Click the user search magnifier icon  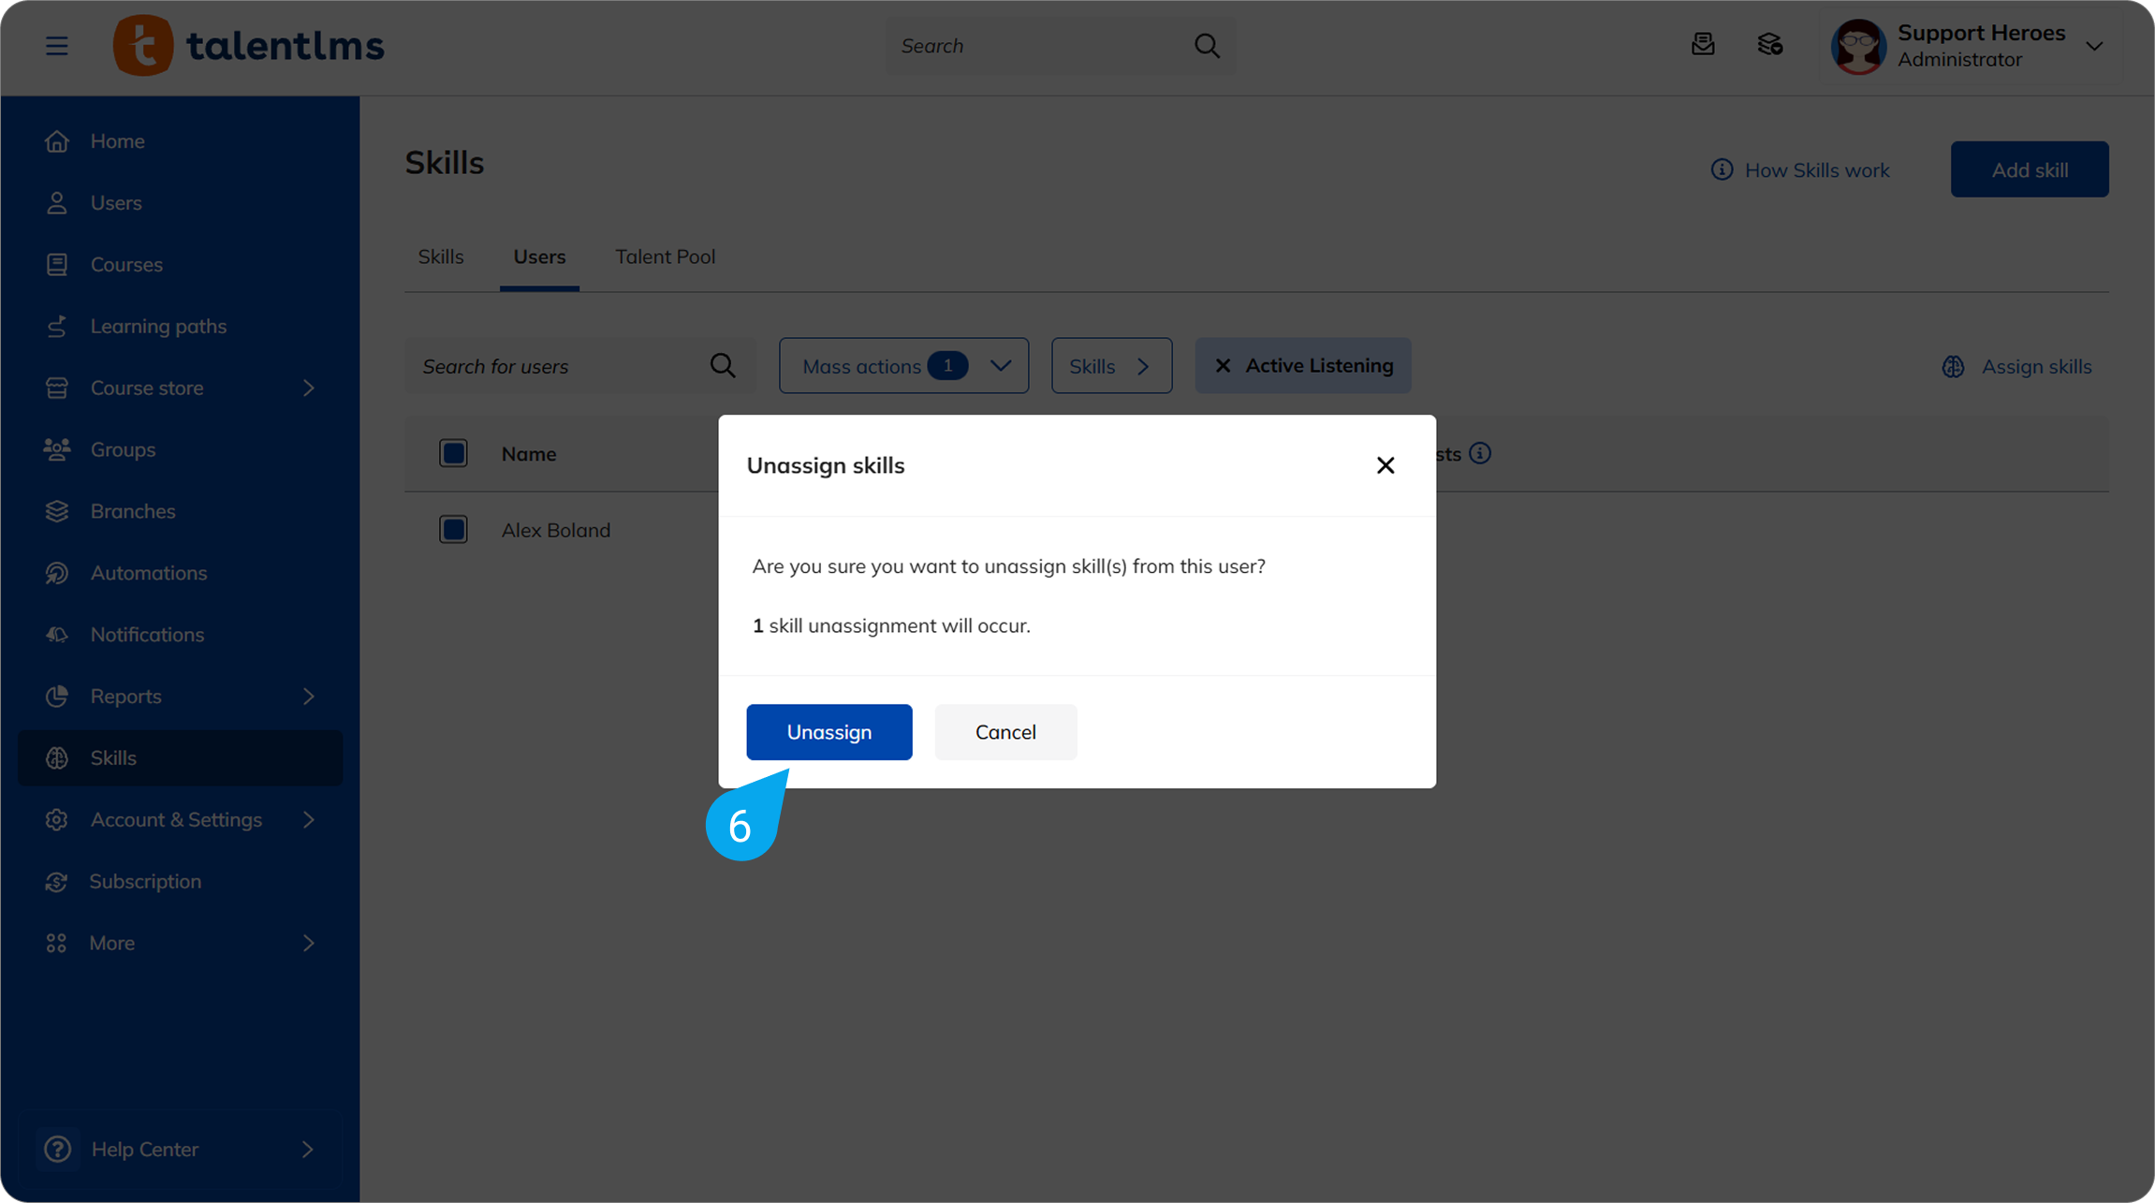[x=723, y=366]
